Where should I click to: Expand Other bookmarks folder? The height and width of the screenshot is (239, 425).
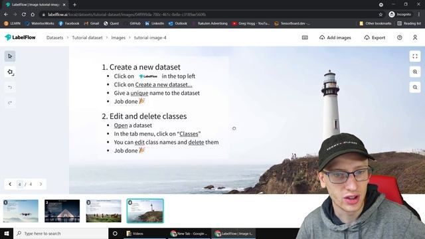point(375,24)
